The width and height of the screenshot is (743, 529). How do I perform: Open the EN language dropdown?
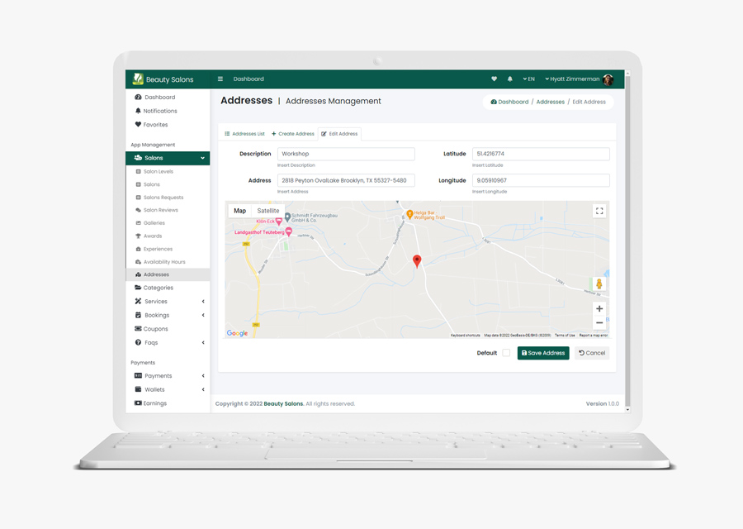pos(529,79)
